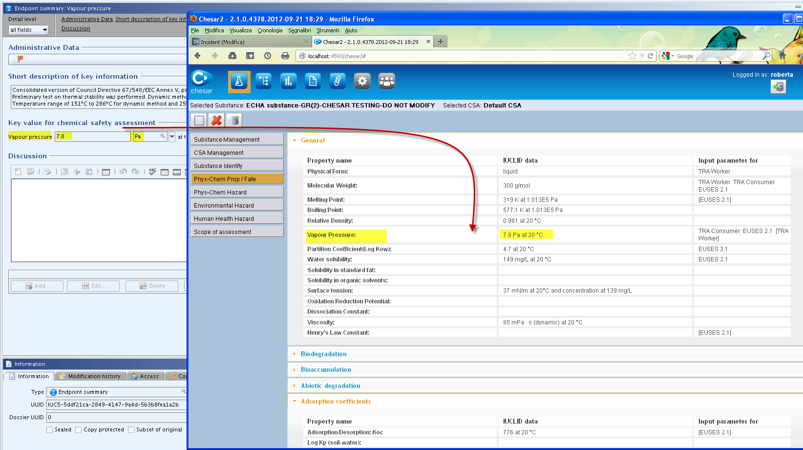Click the paste clipboard icon in Discussion editor
Screen dimensions: 803x450
click(x=89, y=171)
